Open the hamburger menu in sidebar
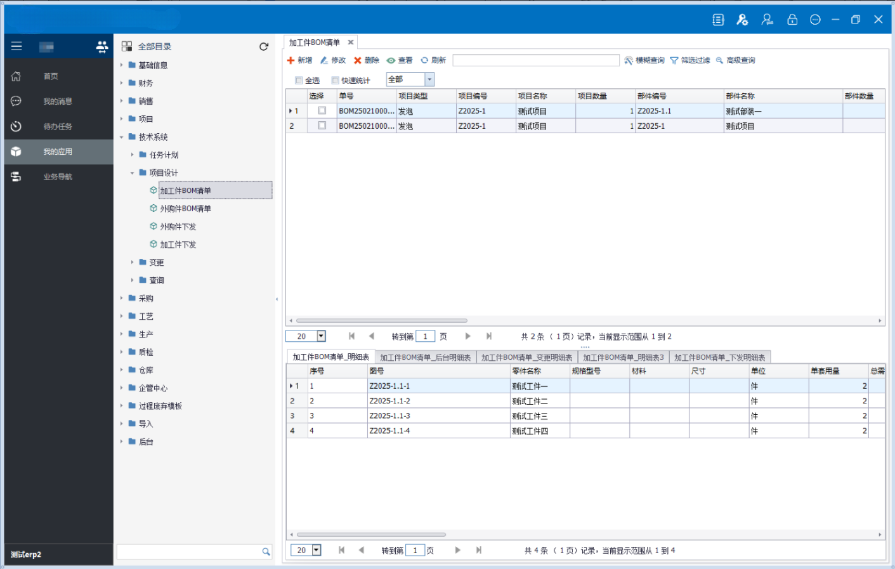The image size is (895, 569). point(16,46)
